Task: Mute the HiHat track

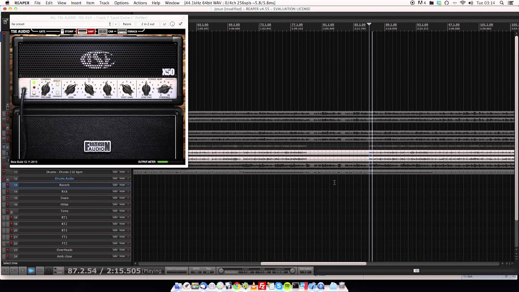Action: (x=122, y=204)
